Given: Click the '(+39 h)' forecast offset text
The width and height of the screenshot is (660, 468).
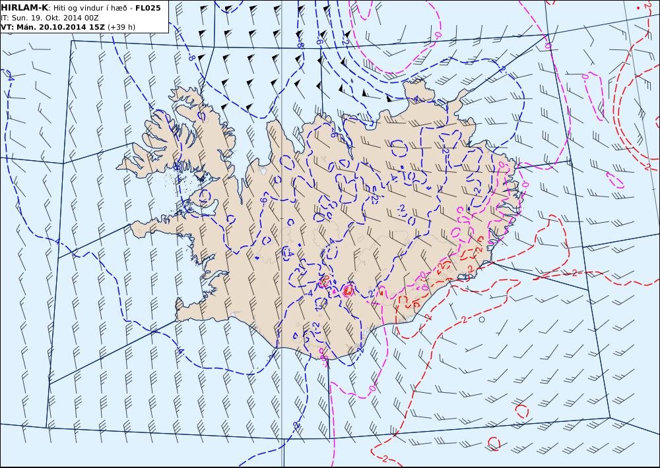Looking at the screenshot, I should tap(121, 27).
